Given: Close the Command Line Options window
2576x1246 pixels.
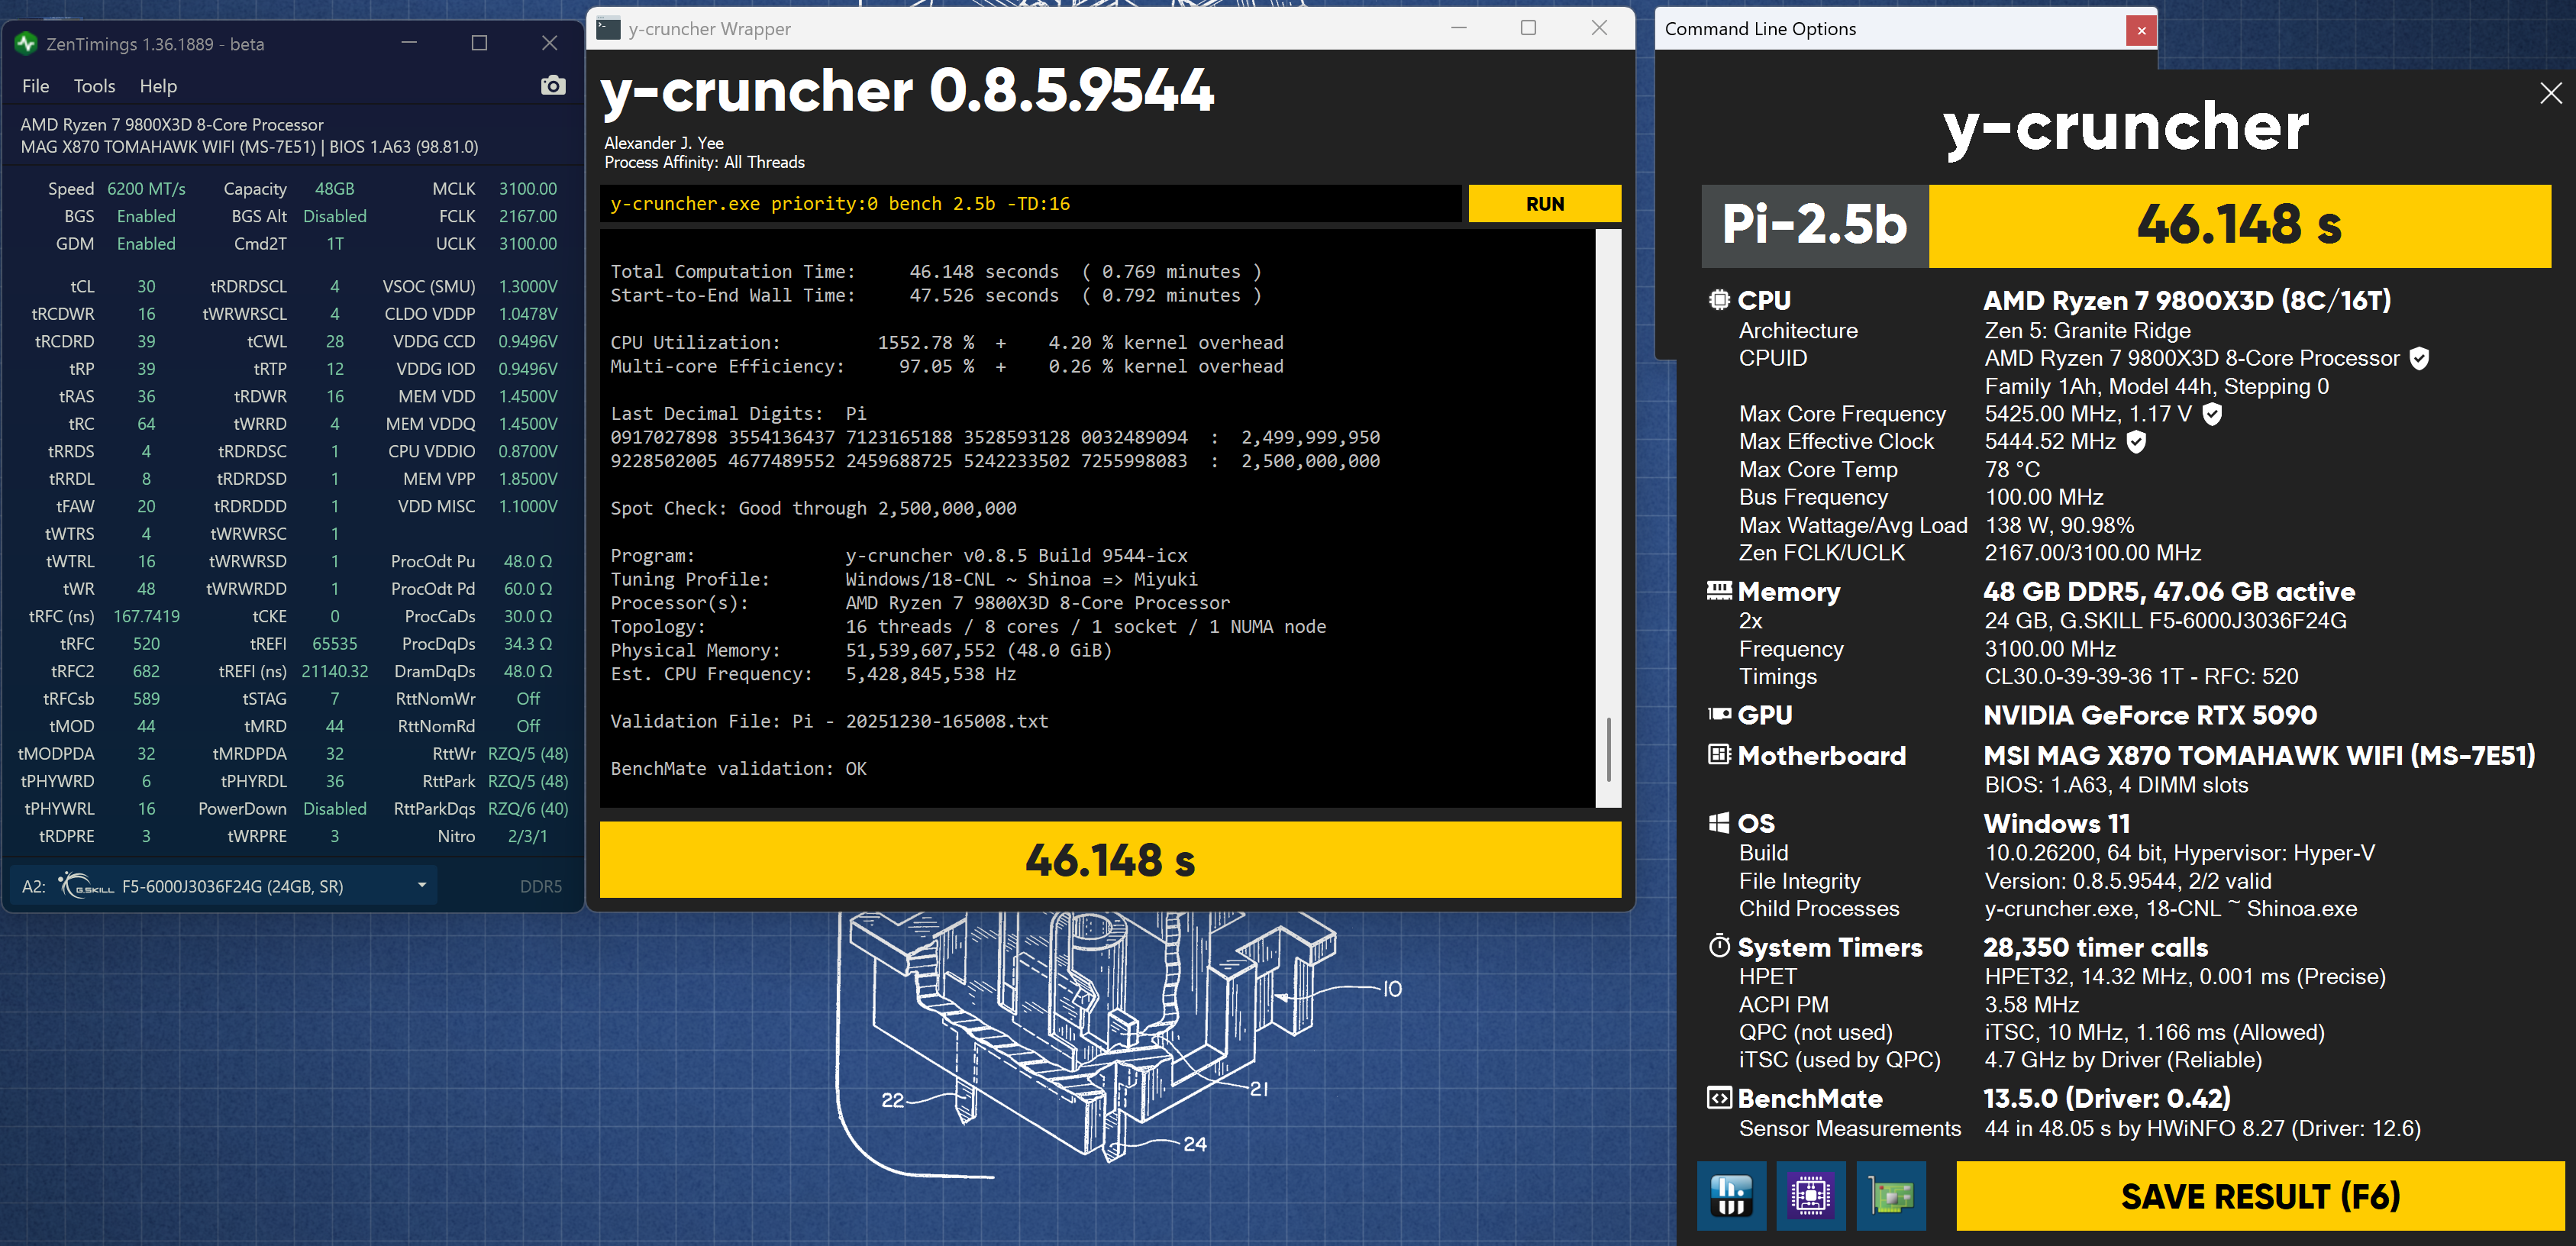Looking at the screenshot, I should (2141, 30).
